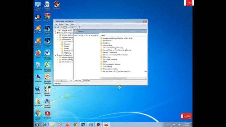
Task: Click the Subscribe button overlay
Action: coord(186,116)
